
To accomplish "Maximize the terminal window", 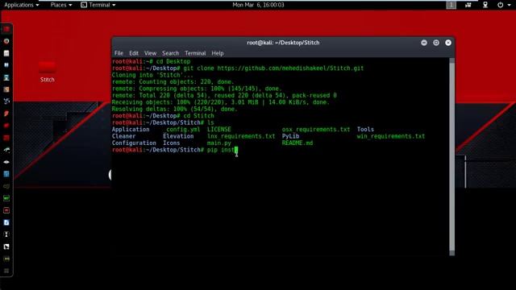I will click(x=436, y=43).
